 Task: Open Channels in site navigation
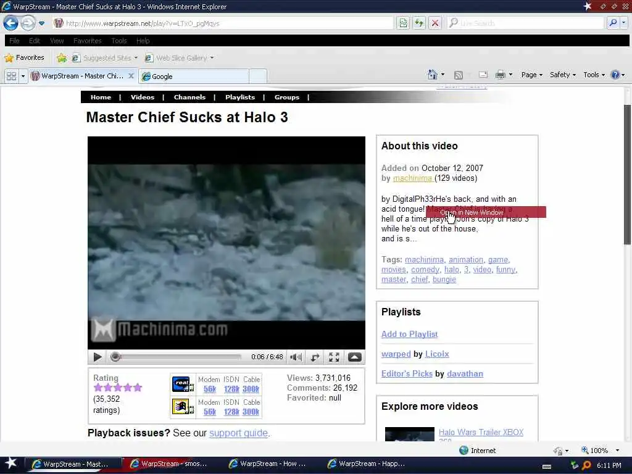pyautogui.click(x=189, y=97)
